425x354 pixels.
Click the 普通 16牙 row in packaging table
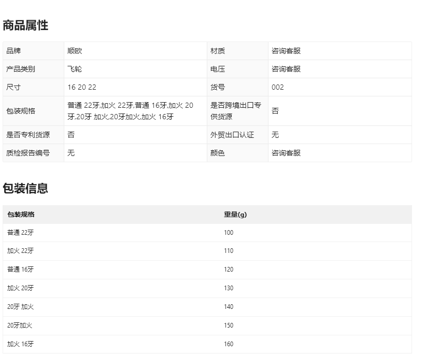point(21,270)
